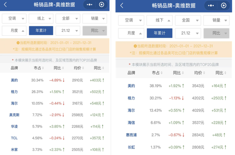The height and width of the screenshot is (155, 235).
Task: Open brand 华凌
Action: click(14, 126)
